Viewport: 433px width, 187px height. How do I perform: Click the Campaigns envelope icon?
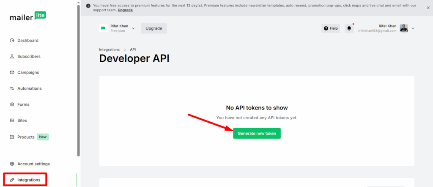tap(12, 72)
